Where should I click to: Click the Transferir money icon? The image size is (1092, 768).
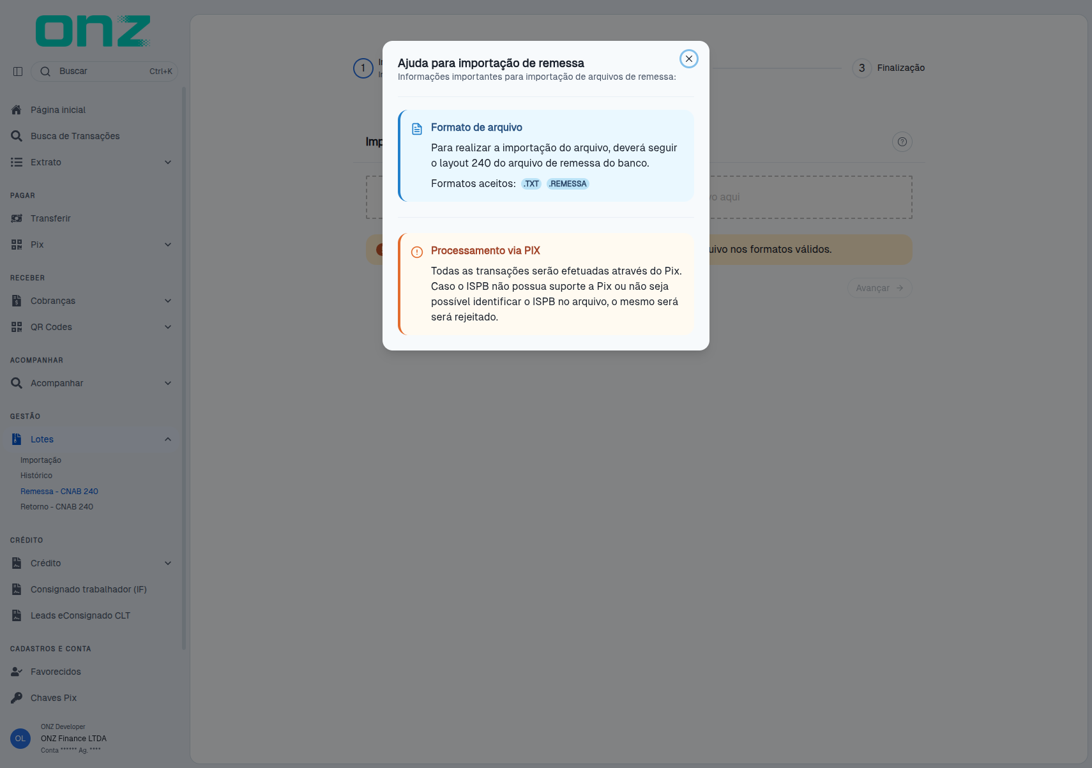click(17, 218)
